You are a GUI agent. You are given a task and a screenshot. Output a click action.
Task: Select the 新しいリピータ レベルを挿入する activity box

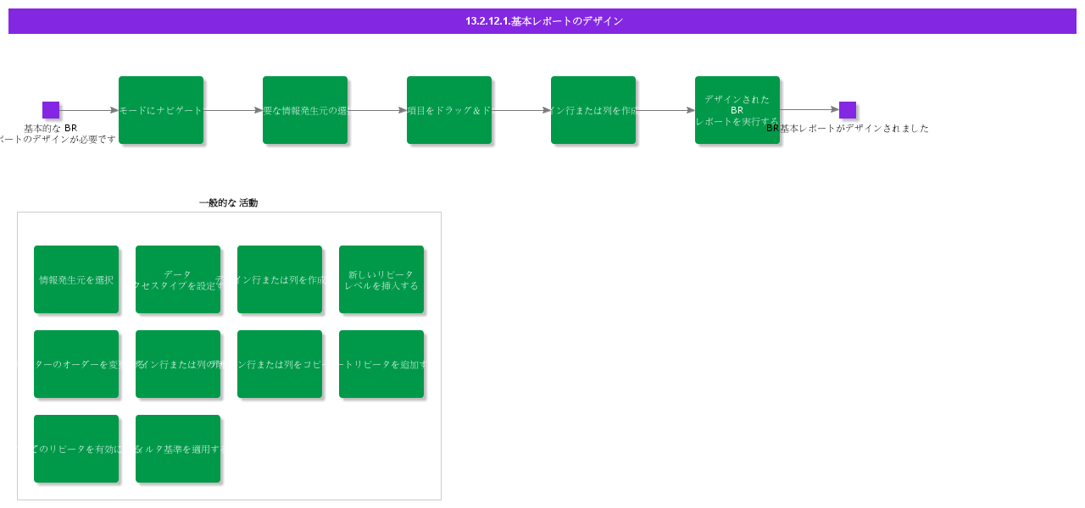click(x=381, y=279)
